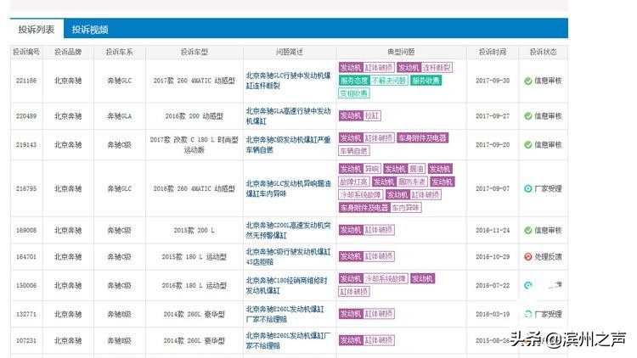Open complaint 北京奔驰C级发动机爆缸严重车辆自燃
This screenshot has height=358, width=637.
click(288, 144)
